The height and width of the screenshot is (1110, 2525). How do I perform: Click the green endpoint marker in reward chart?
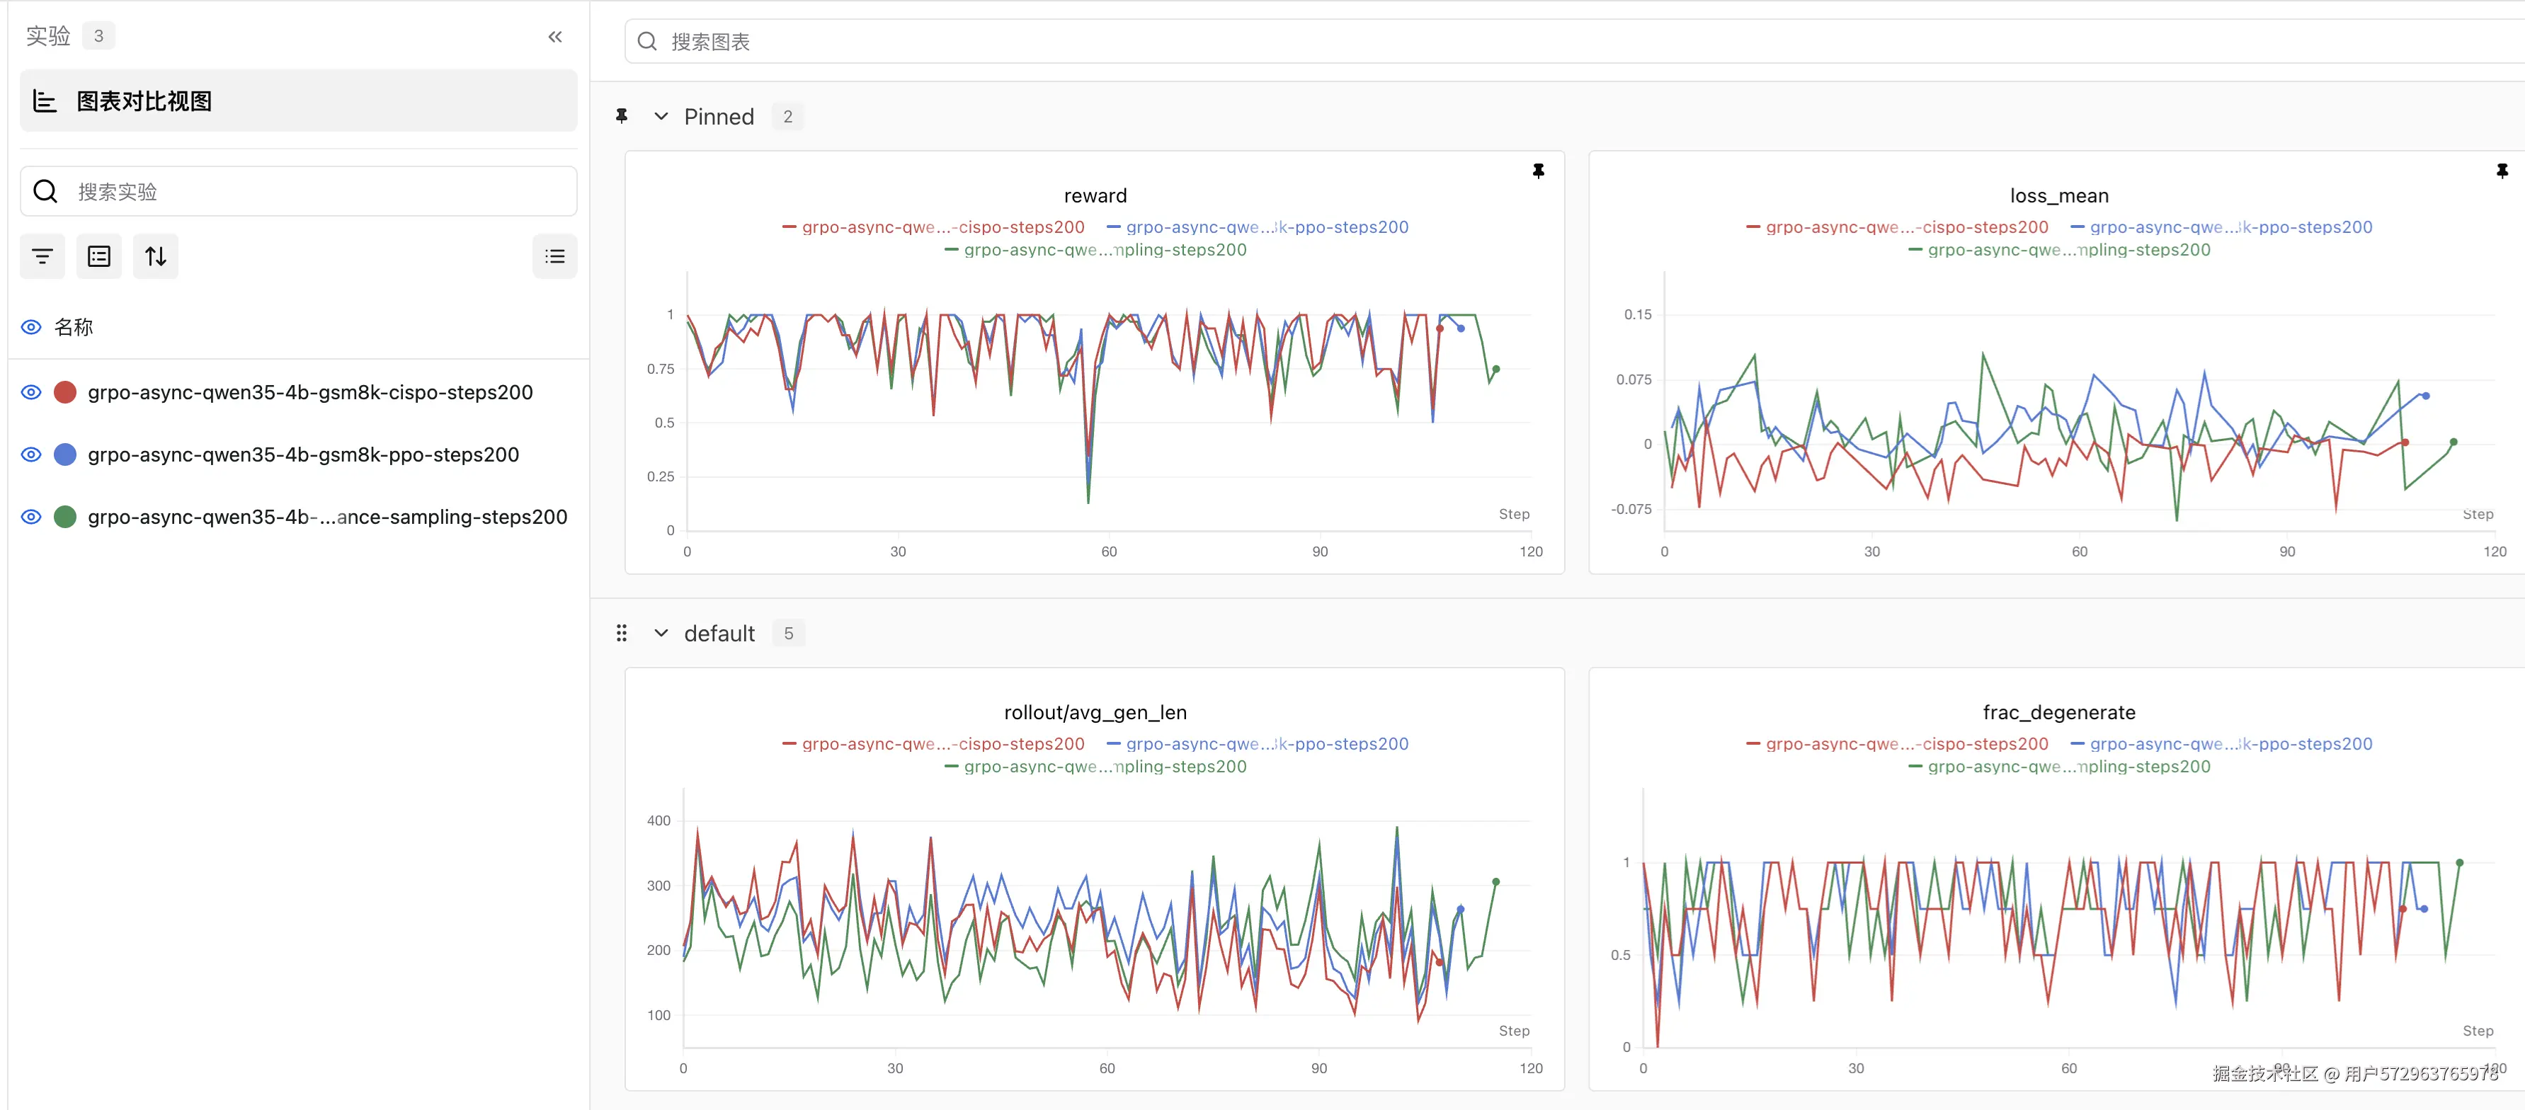point(1495,370)
